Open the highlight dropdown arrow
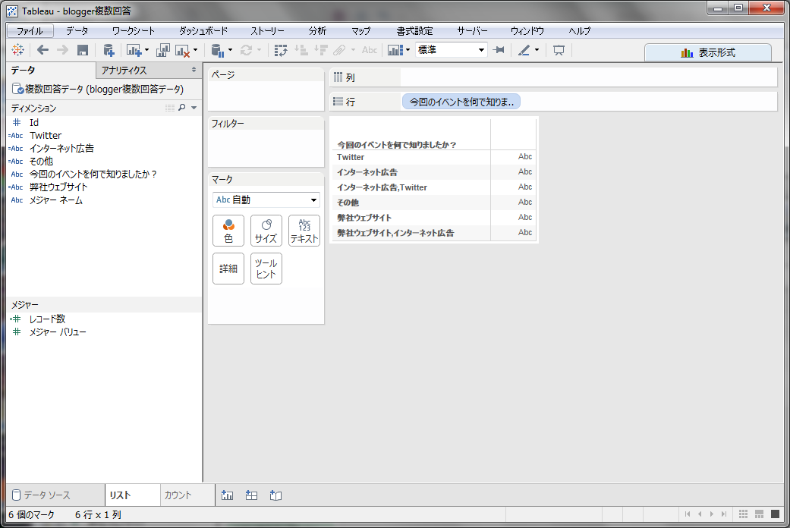 click(x=537, y=50)
